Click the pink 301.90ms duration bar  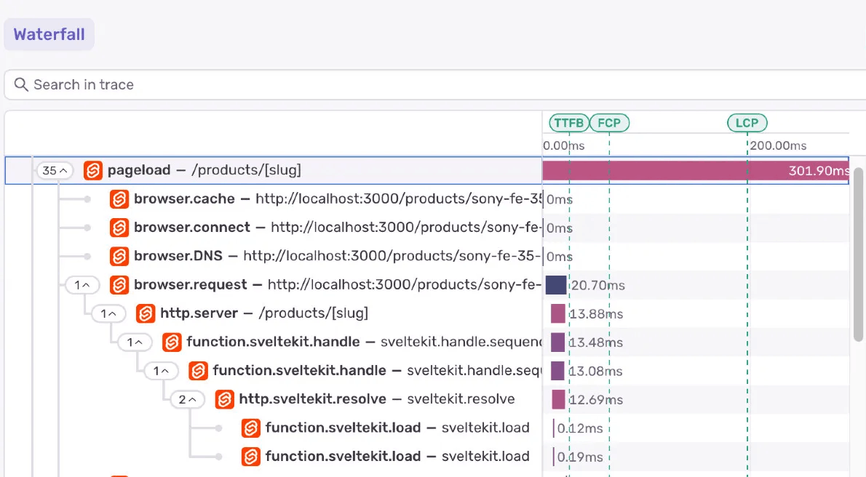691,170
